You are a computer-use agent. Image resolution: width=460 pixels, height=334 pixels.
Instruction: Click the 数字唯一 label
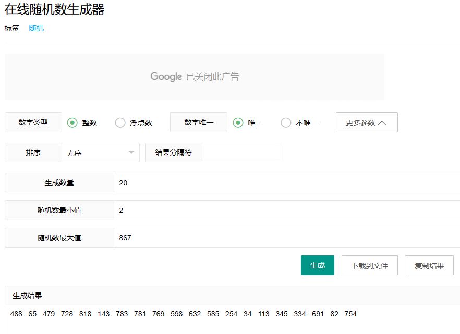pyautogui.click(x=199, y=122)
